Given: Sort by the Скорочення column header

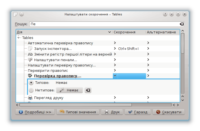Looking at the screenshot, I should click(x=128, y=32).
